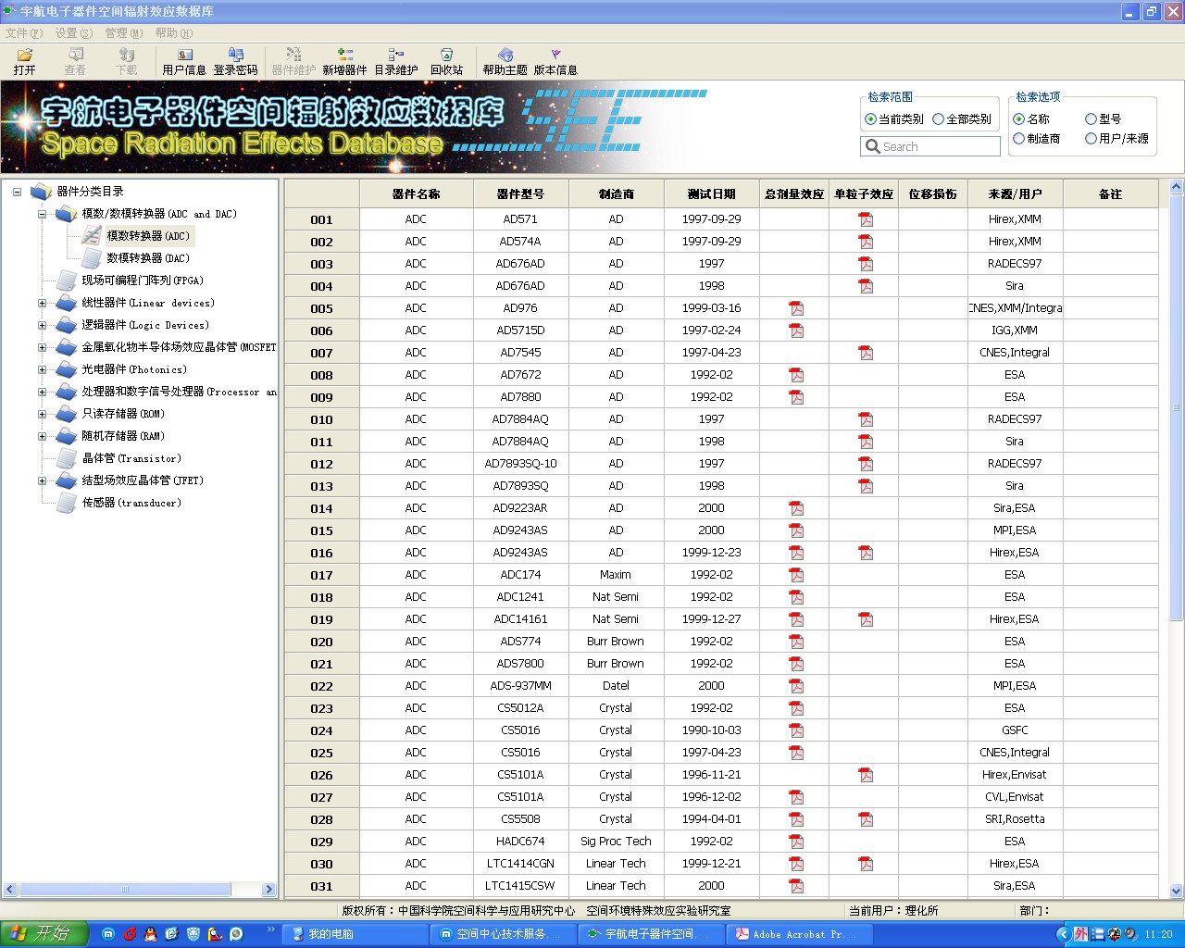Open the 设置(S) menu
1185x948 pixels.
(74, 32)
